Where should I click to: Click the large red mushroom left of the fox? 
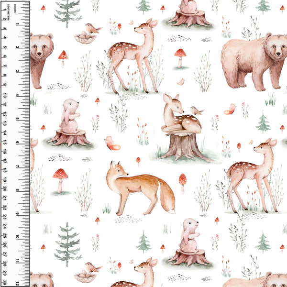pyautogui.click(x=60, y=178)
